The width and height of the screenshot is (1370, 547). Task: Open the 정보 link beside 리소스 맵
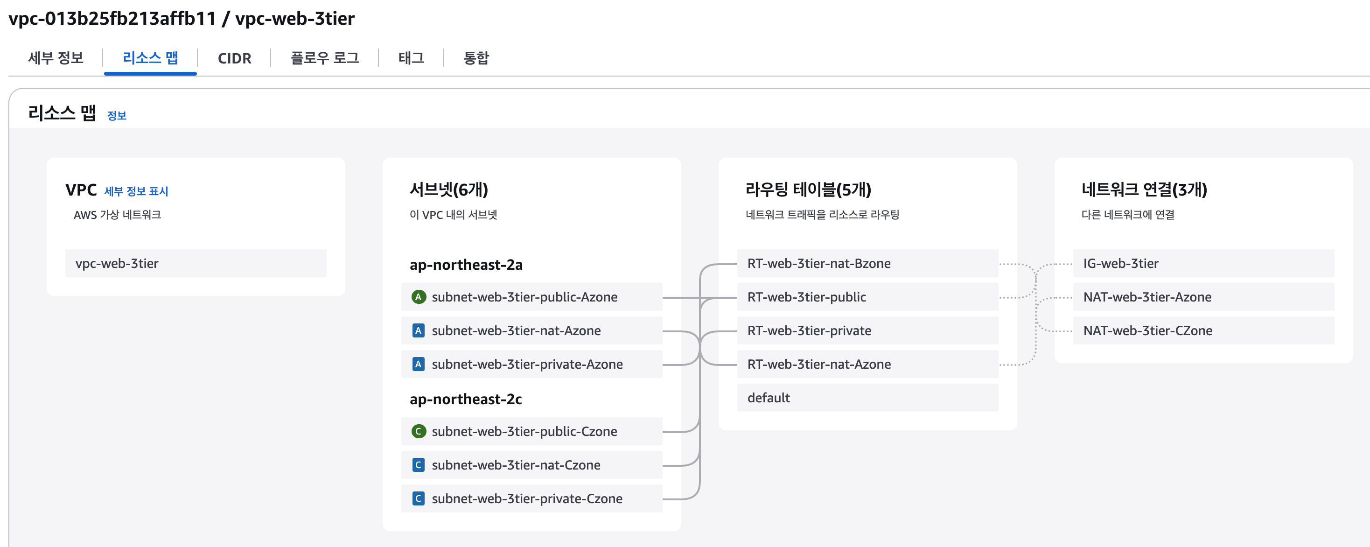(x=117, y=115)
